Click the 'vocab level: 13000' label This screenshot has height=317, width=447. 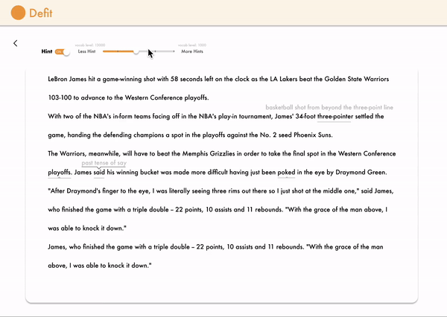[90, 45]
